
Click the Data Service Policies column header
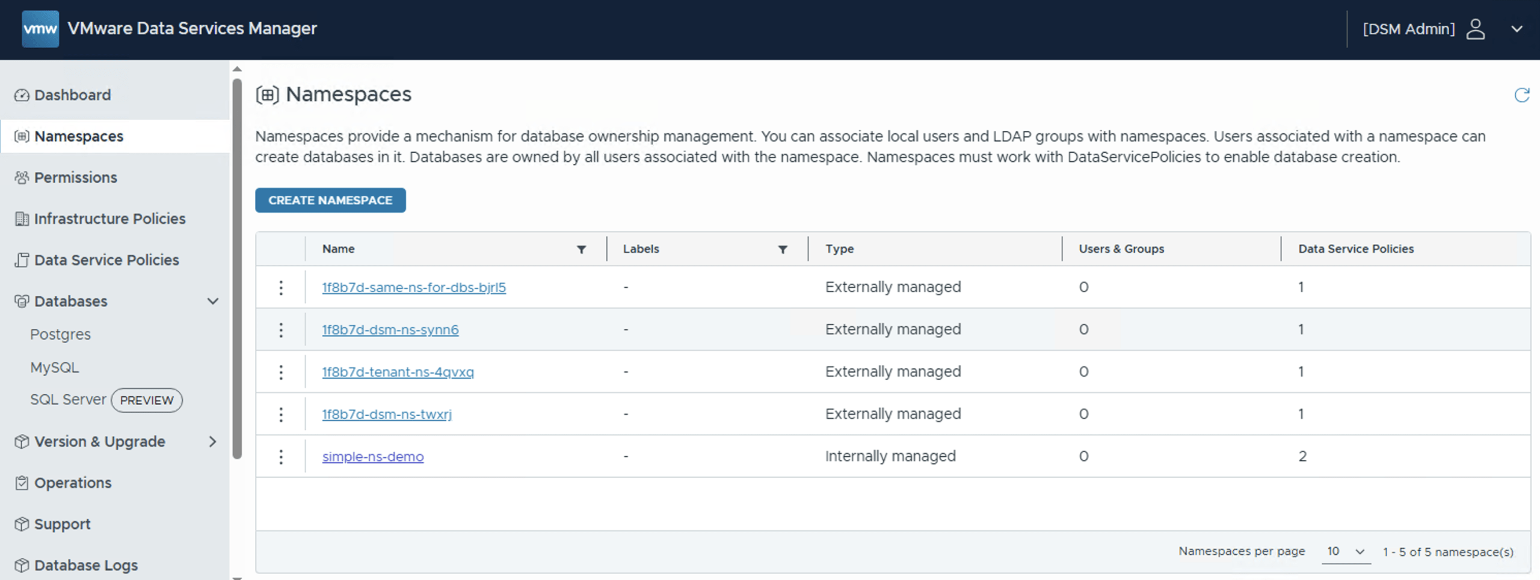(x=1356, y=249)
